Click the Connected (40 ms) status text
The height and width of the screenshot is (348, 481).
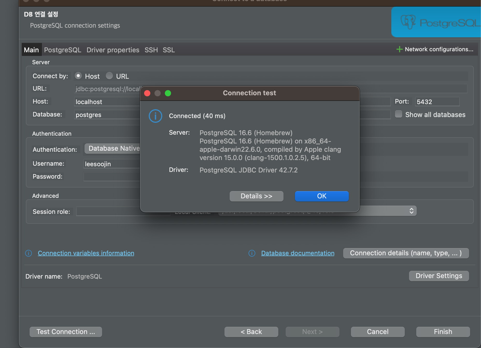coord(197,116)
